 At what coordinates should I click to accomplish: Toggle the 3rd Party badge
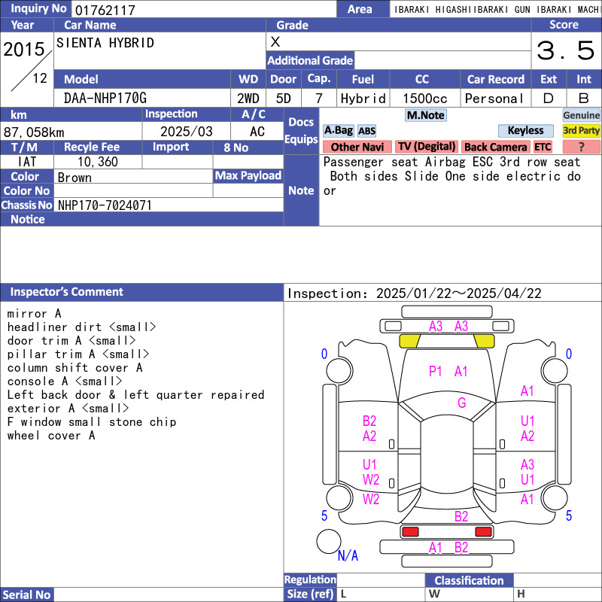pyautogui.click(x=581, y=131)
